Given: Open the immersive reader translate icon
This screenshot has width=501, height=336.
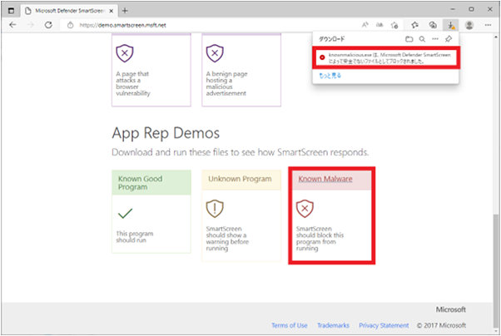Looking at the screenshot, I should (x=379, y=25).
